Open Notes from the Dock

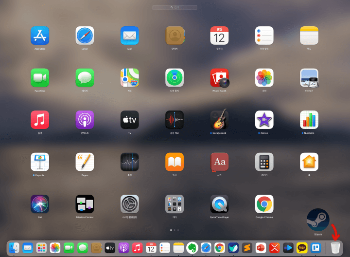[x=178, y=248]
